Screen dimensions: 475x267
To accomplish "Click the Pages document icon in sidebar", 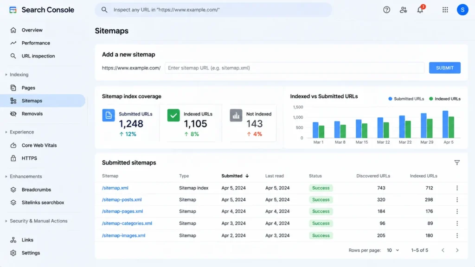I will [13, 88].
